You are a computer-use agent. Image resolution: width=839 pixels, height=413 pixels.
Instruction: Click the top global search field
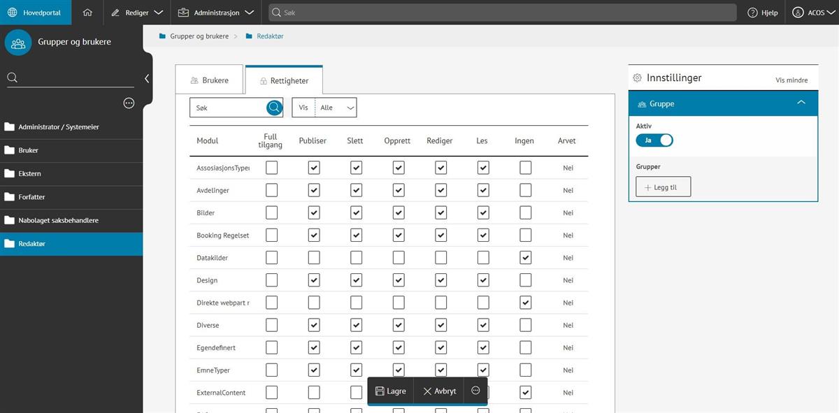click(502, 13)
